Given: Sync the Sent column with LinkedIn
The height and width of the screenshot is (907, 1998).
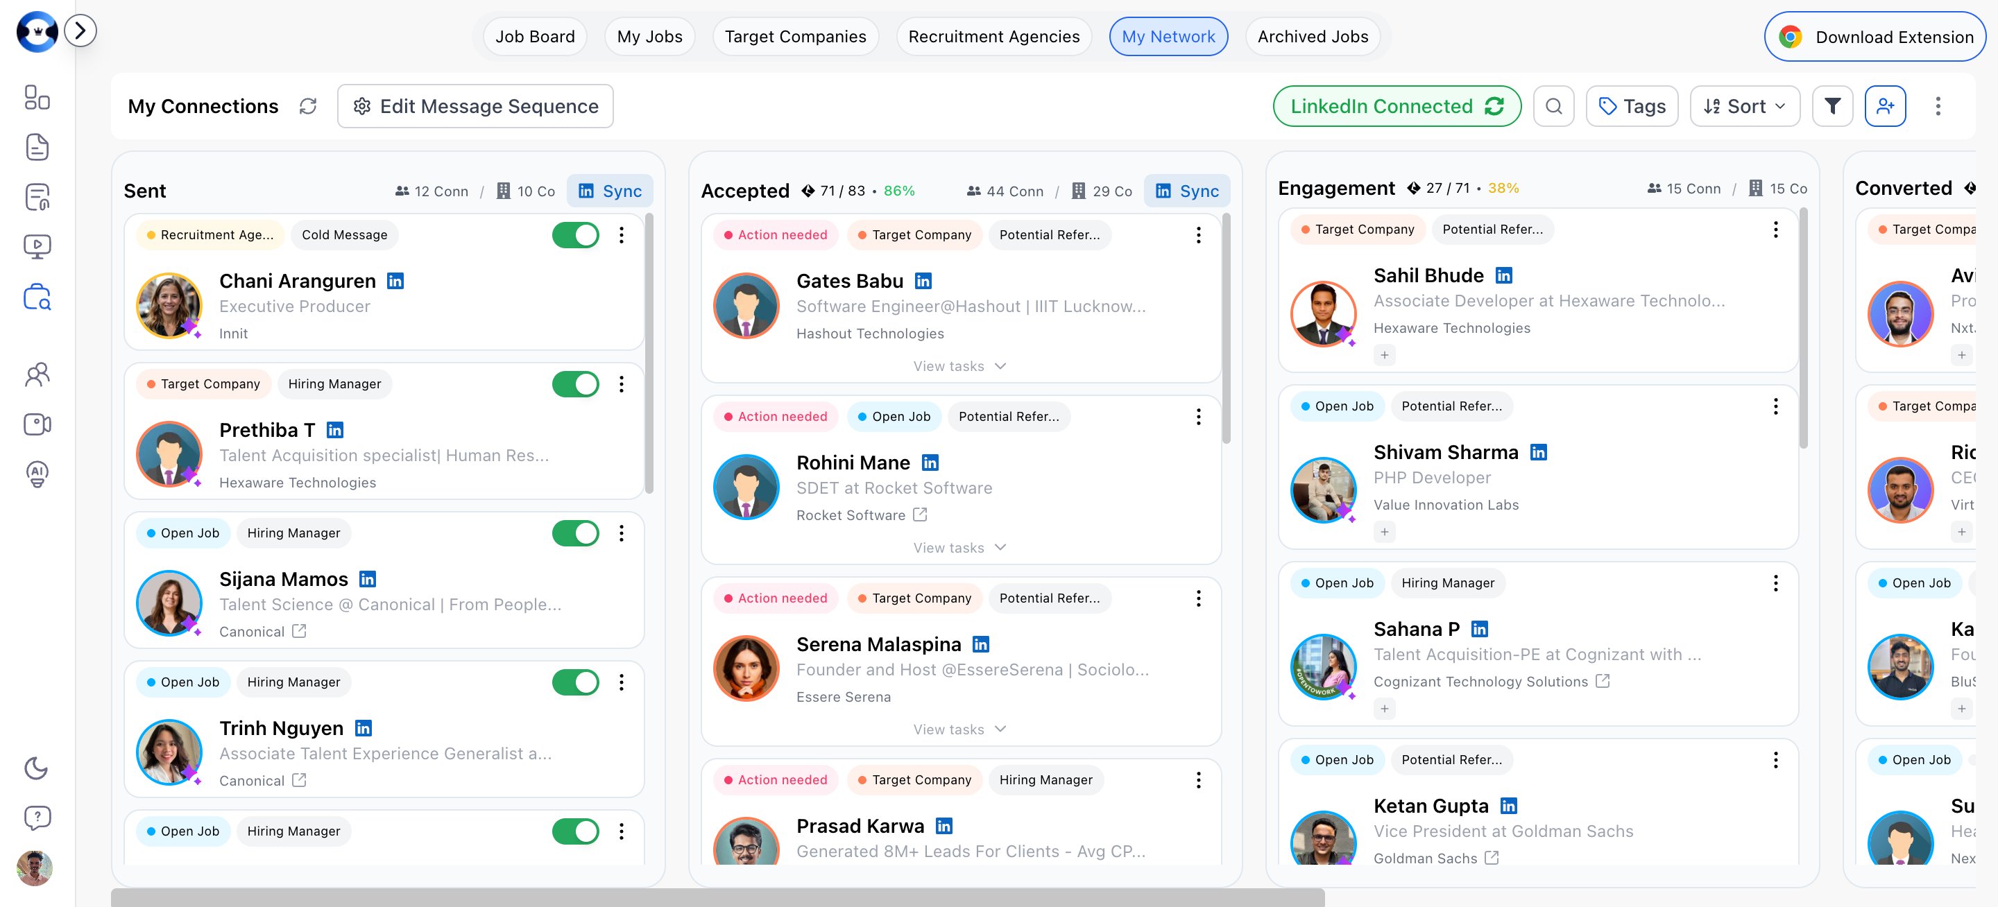Looking at the screenshot, I should pos(610,191).
